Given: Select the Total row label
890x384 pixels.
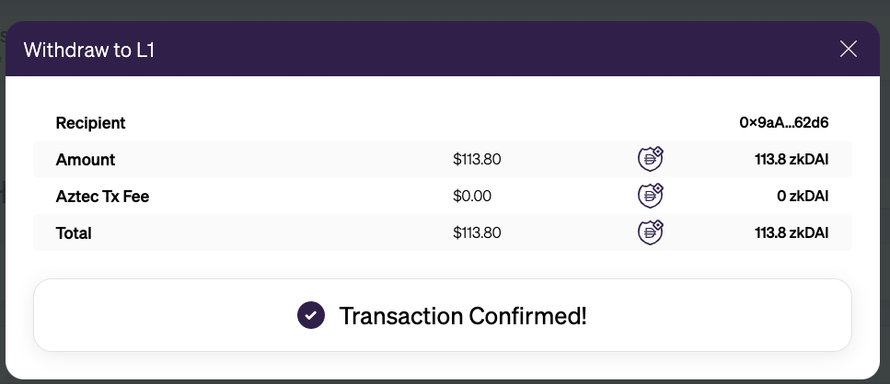Looking at the screenshot, I should point(74,233).
